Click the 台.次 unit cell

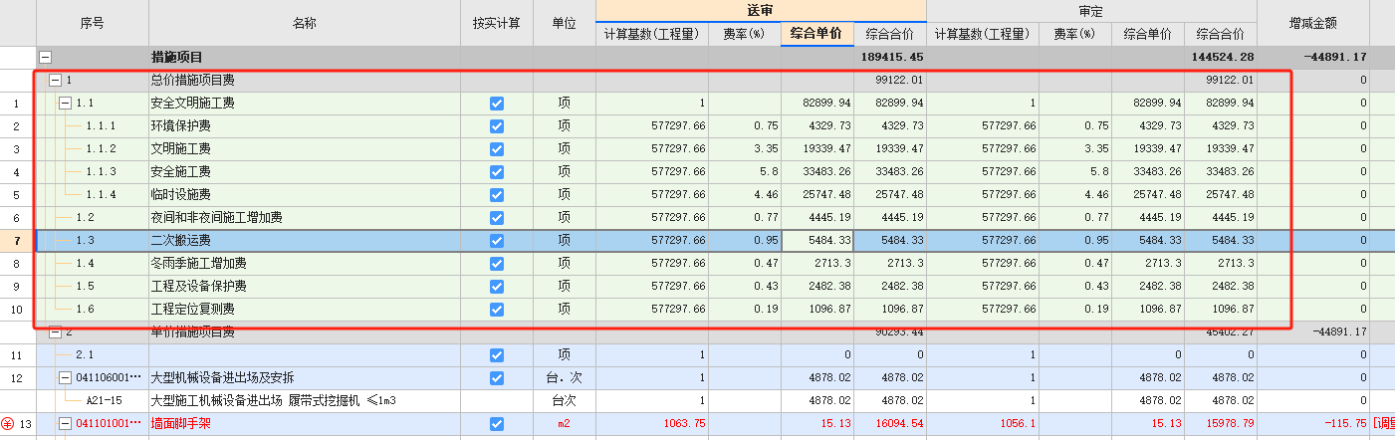coord(565,377)
